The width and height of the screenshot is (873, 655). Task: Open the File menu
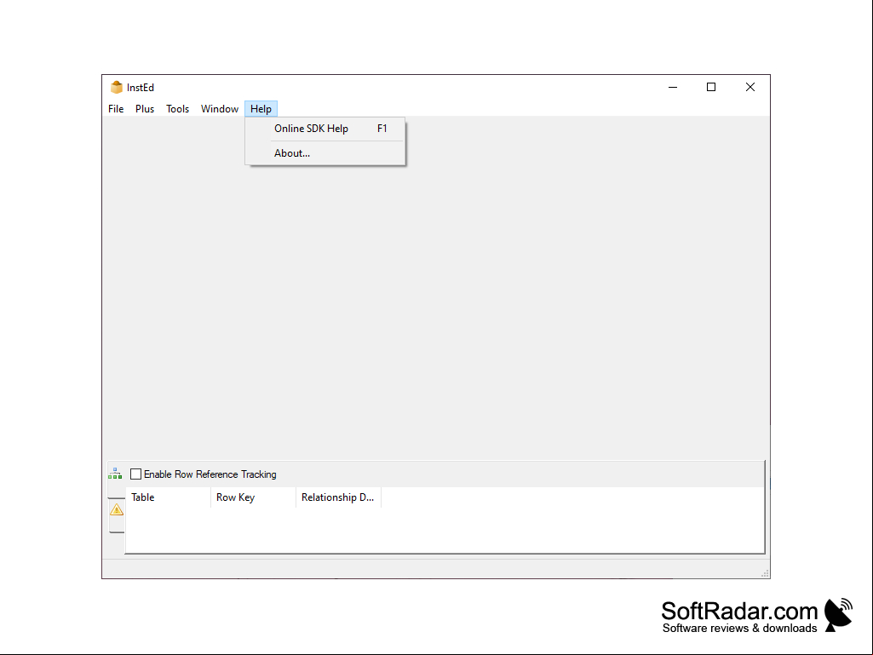[x=116, y=109]
